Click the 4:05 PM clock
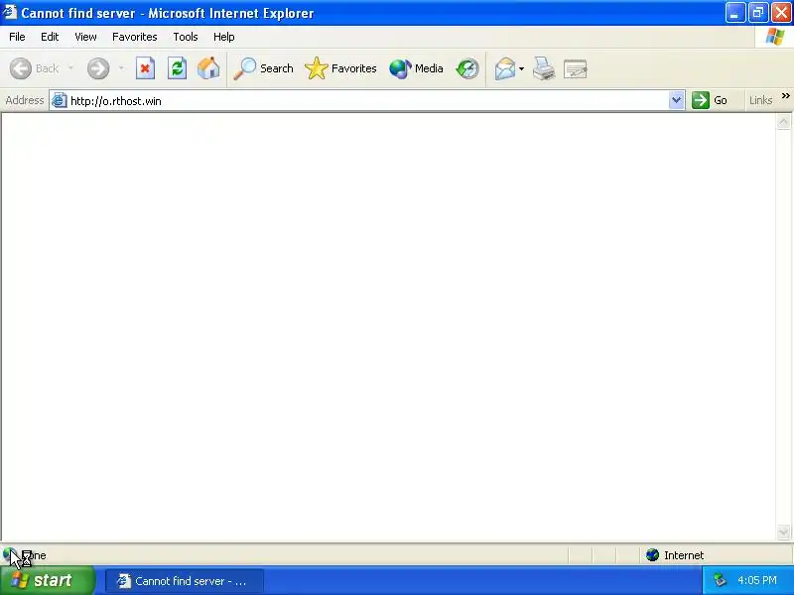The height and width of the screenshot is (595, 794). point(756,580)
